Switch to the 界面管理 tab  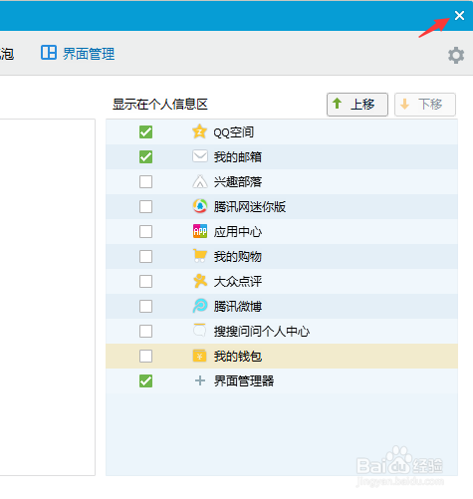78,53
